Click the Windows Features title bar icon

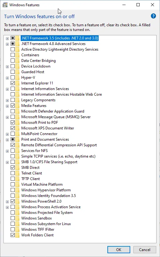pyautogui.click(x=5, y=5)
